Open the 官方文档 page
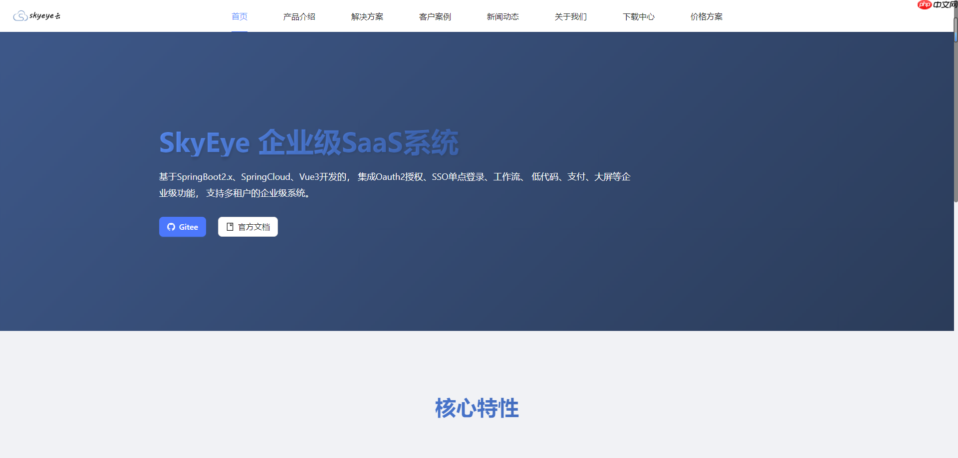Viewport: 958px width, 458px height. 248,227
